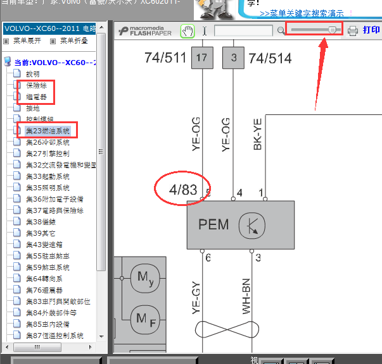Select 集39其它 in the tree
Viewport: 382px width, 364px height.
pyautogui.click(x=41, y=233)
